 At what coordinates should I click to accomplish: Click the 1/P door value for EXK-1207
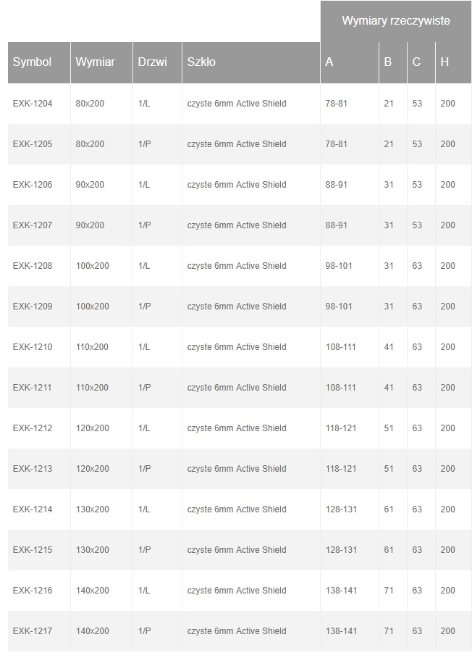(x=144, y=225)
